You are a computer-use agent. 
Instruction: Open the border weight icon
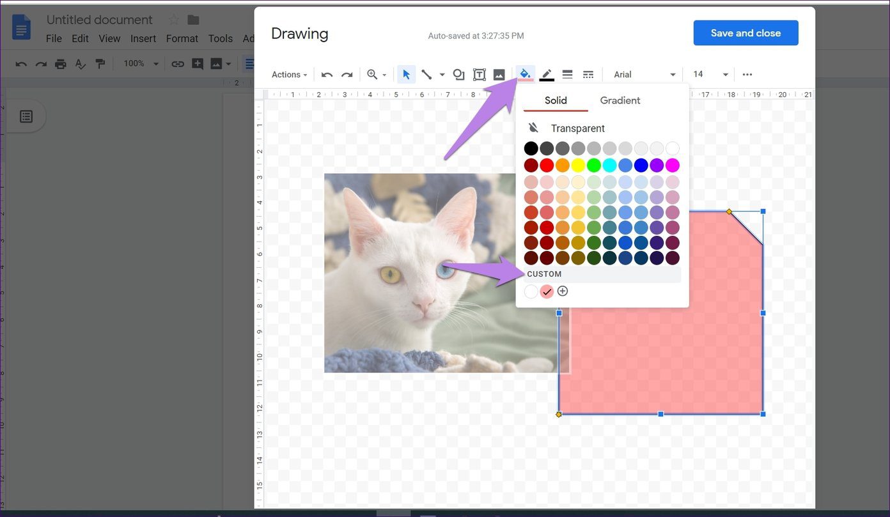[x=567, y=75]
